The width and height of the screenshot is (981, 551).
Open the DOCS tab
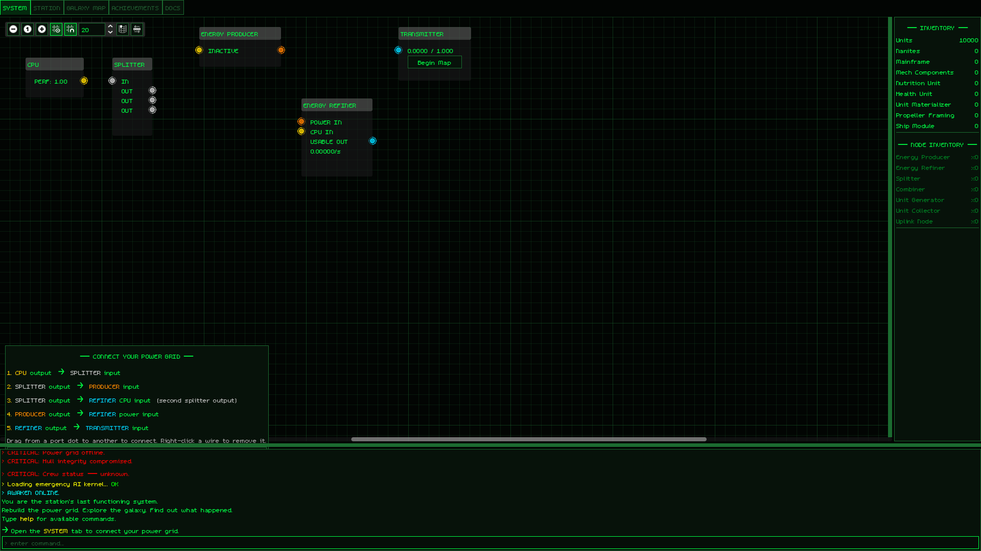coord(173,8)
